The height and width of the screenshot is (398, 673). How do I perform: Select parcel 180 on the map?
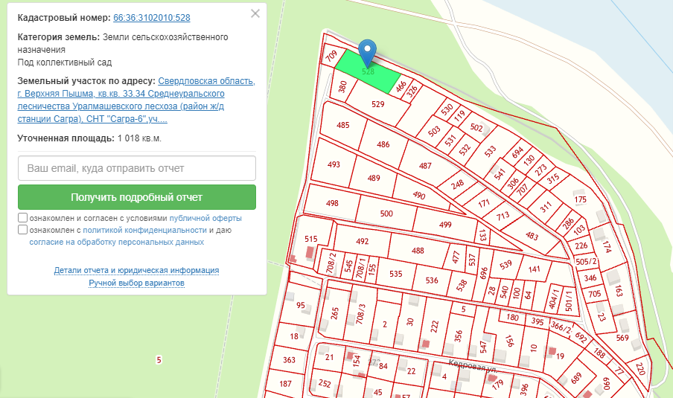pos(512,317)
